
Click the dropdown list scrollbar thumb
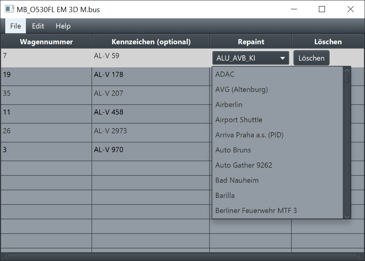(x=347, y=78)
